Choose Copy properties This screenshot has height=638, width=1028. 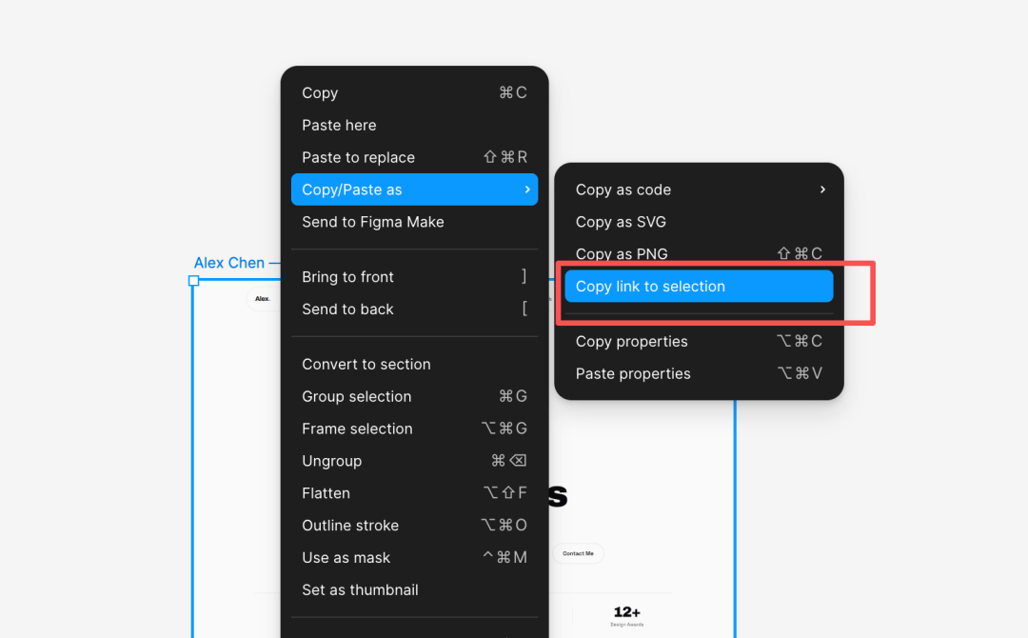[699, 341]
